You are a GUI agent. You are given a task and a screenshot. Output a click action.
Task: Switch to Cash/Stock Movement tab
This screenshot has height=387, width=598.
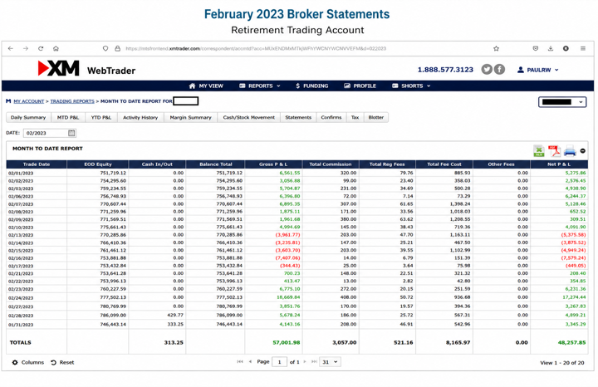point(248,117)
